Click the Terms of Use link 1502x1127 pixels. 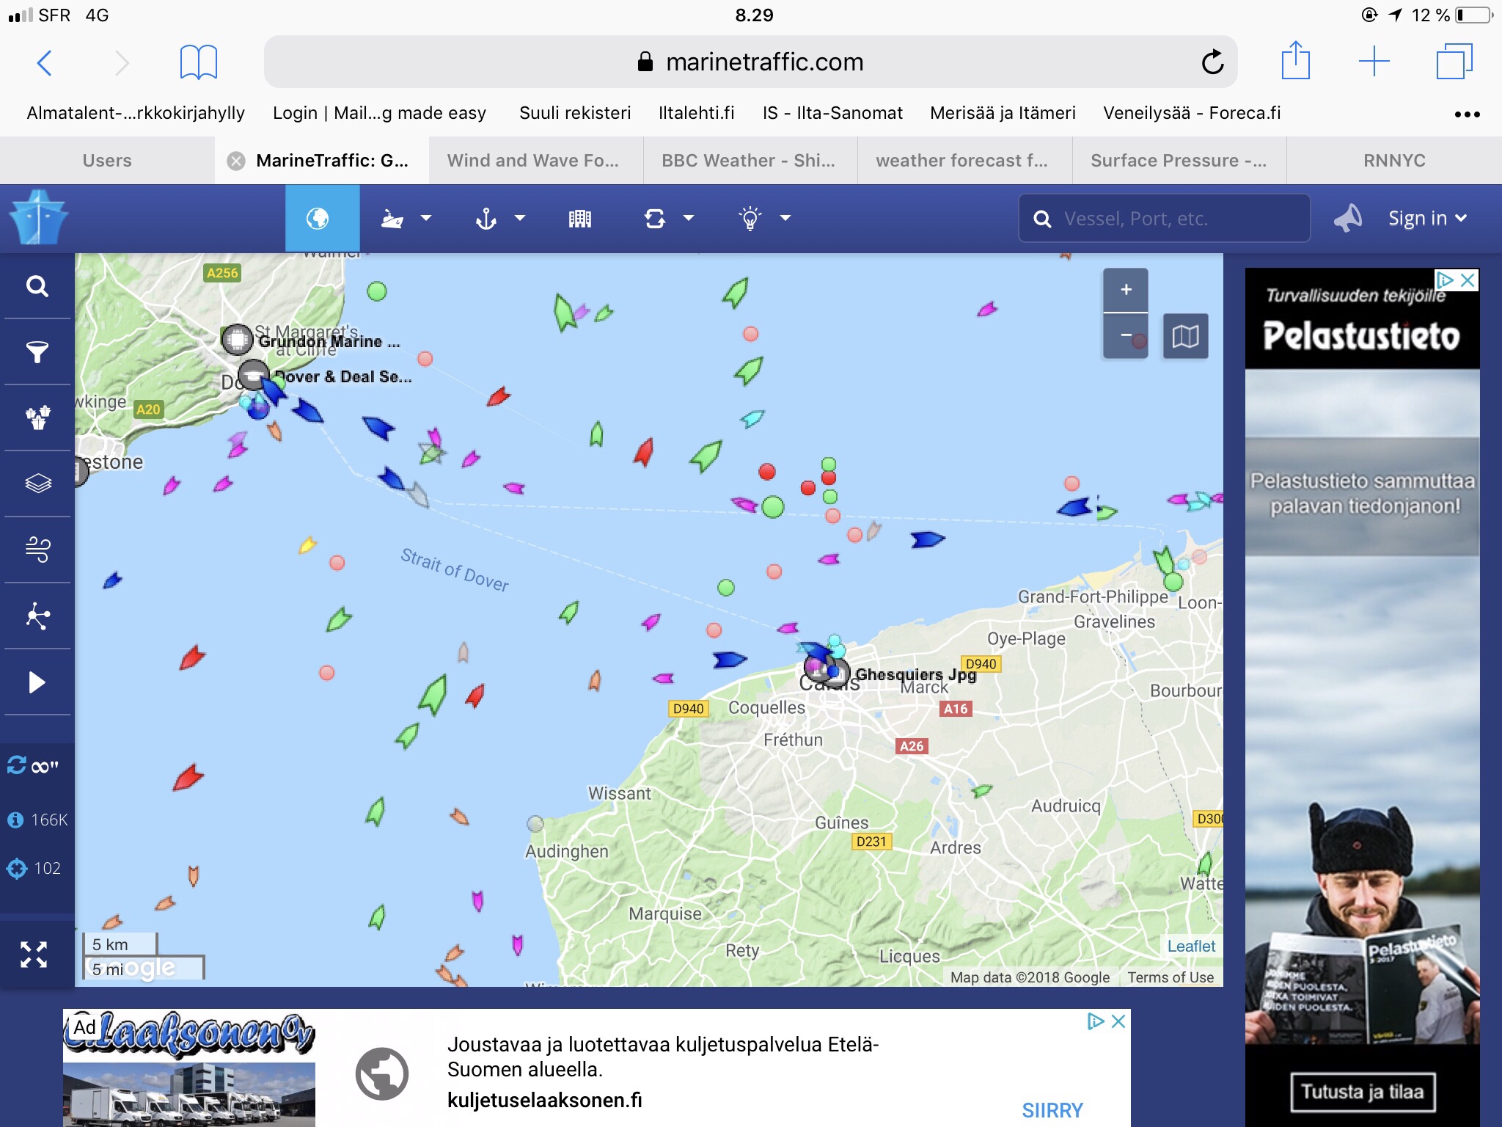(x=1171, y=977)
